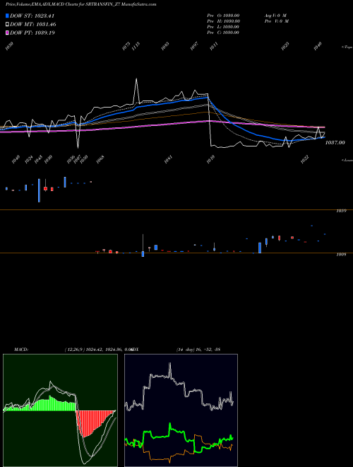Click the '<Tops' row label
Screen dimensions: 353x467
pyautogui.click(x=347, y=47)
